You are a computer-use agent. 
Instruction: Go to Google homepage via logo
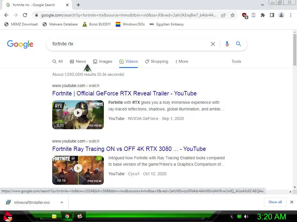pos(20,44)
